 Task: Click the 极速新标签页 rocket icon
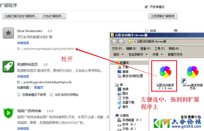point(8,67)
